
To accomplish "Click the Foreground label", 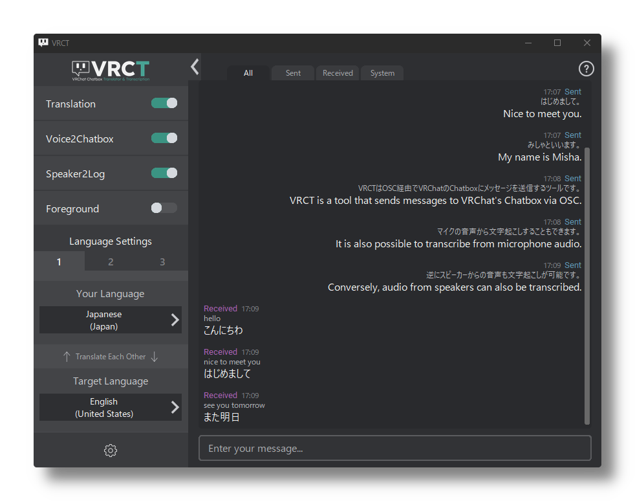I will coord(72,208).
